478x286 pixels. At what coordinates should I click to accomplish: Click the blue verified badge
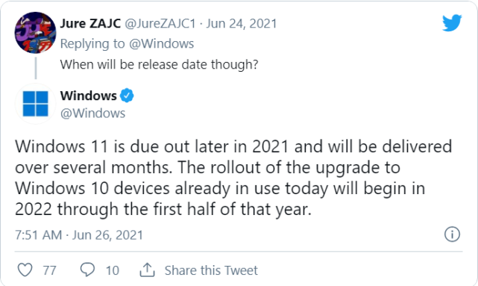pyautogui.click(x=127, y=96)
